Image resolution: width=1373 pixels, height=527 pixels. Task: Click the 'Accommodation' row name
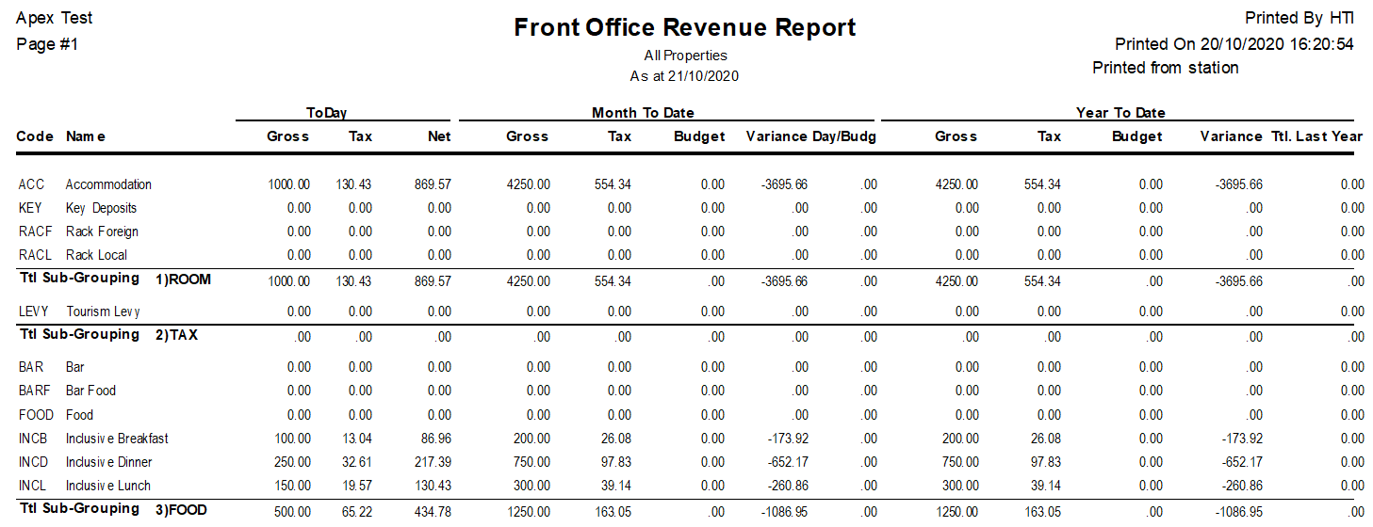[x=108, y=184]
